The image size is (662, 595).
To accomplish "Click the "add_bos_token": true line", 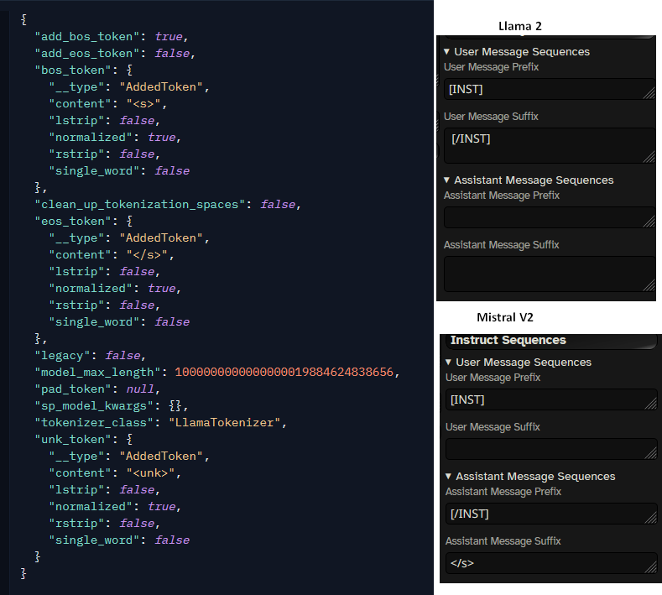I will pyautogui.click(x=112, y=37).
